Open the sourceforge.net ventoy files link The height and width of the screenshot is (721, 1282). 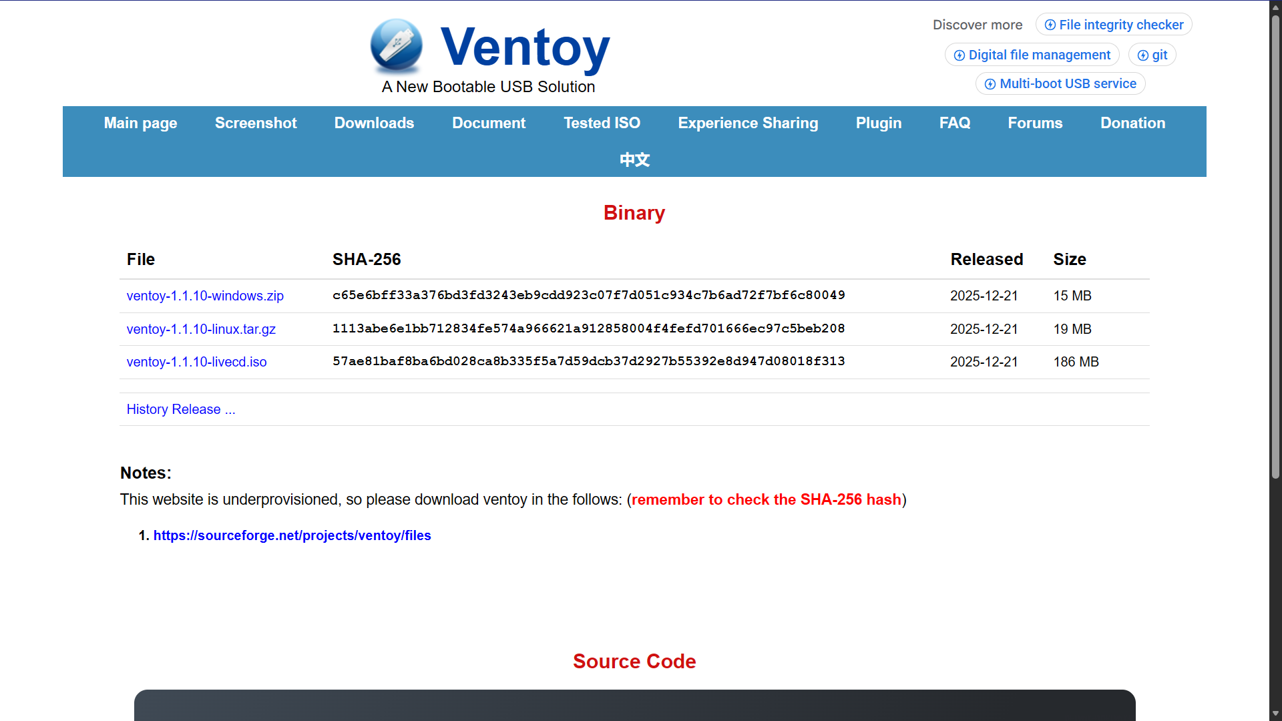coord(292,535)
